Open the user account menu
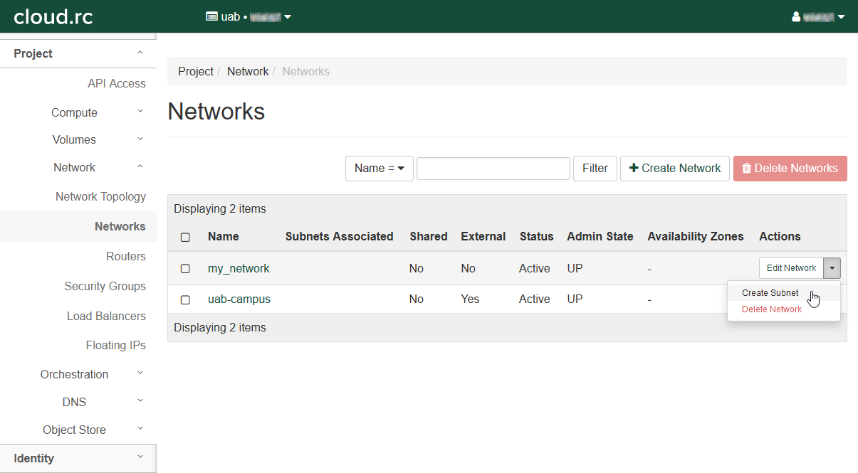The image size is (858, 473). pyautogui.click(x=818, y=16)
